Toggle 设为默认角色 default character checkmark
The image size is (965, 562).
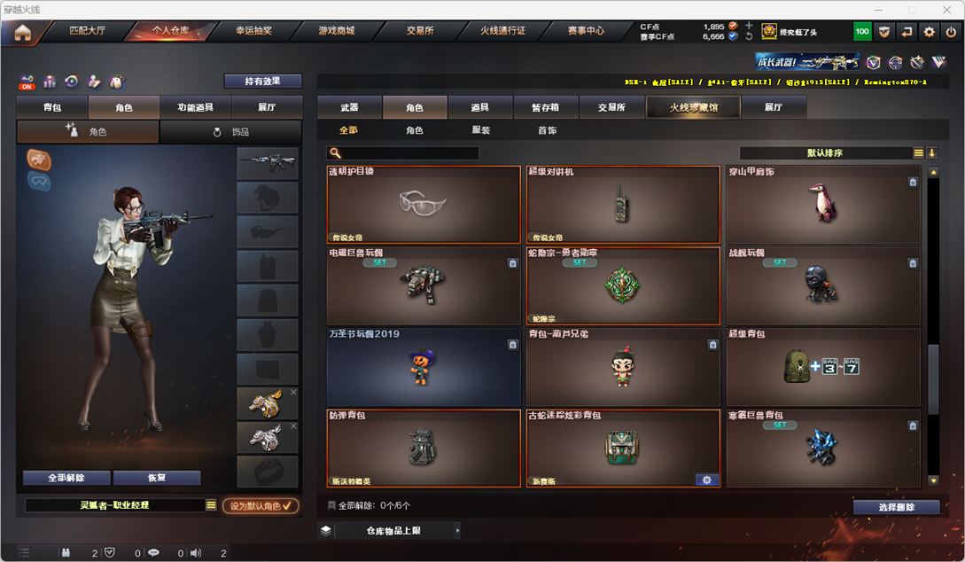tap(261, 506)
